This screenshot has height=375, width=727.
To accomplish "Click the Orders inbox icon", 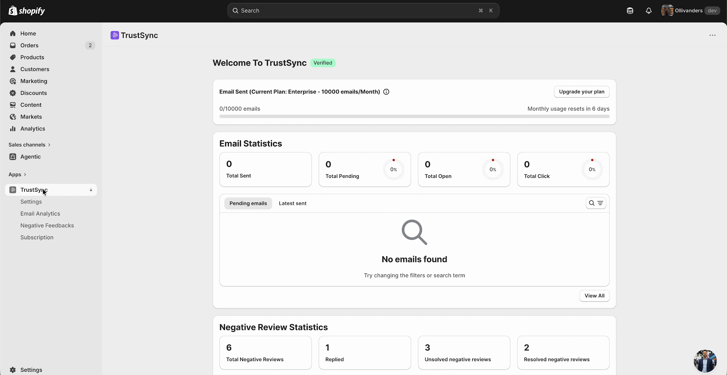I will [x=13, y=45].
